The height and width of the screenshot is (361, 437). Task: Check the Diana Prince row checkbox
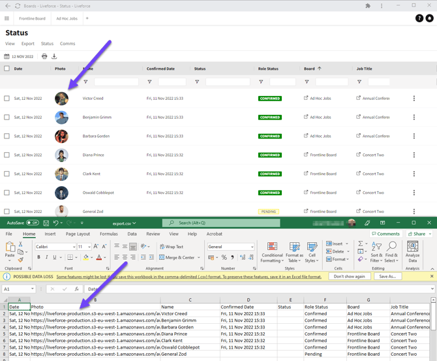pos(7,155)
